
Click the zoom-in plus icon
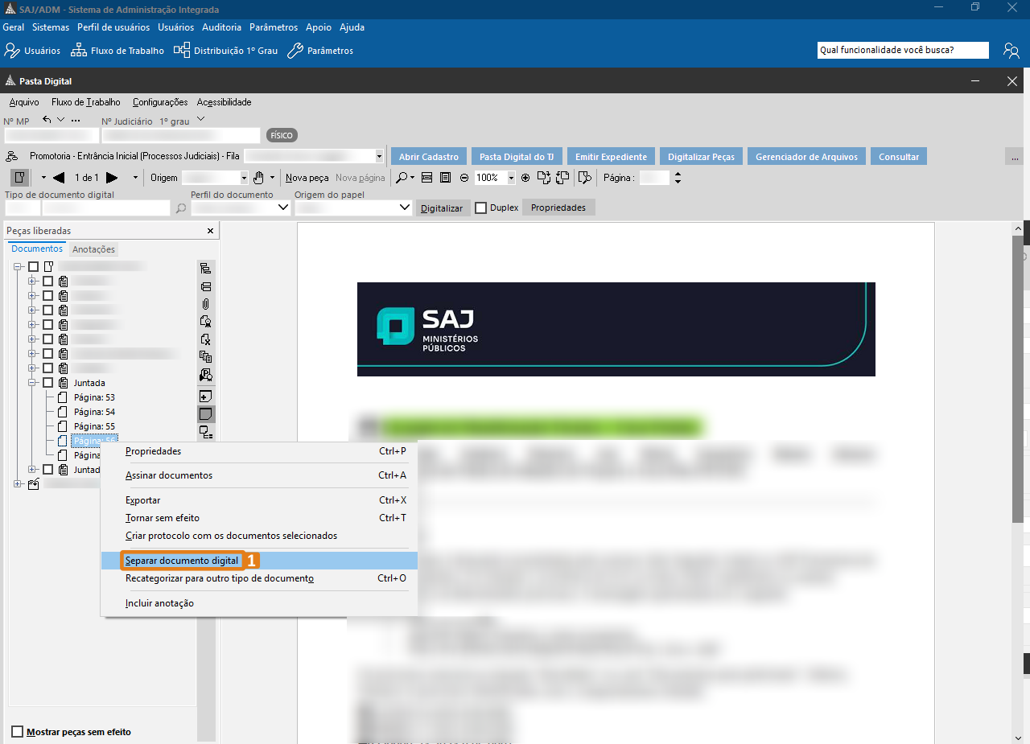pyautogui.click(x=525, y=178)
